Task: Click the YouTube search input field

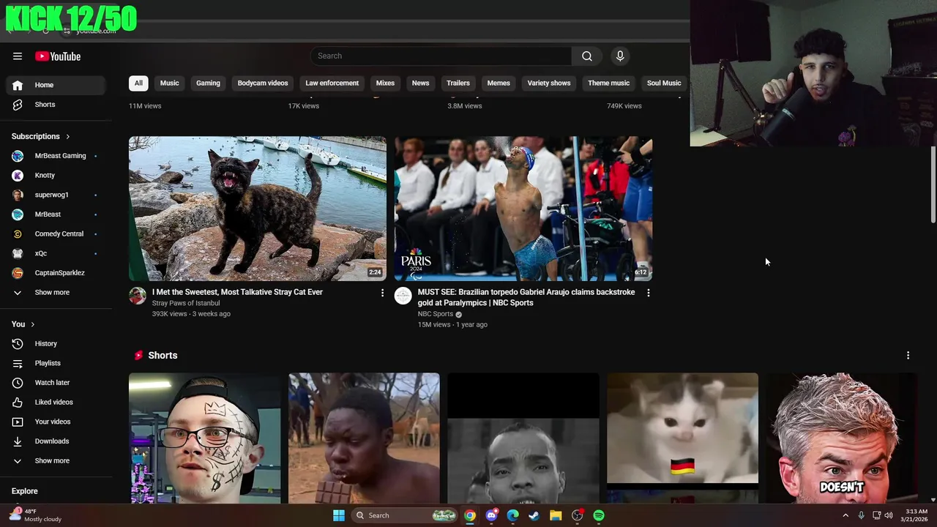Action: coord(441,56)
